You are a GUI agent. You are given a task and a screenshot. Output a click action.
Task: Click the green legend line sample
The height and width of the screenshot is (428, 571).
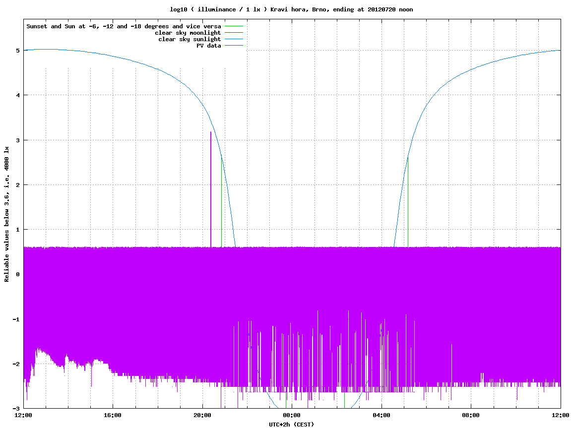pos(234,26)
